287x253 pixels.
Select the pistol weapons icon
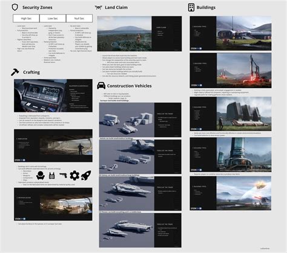pyautogui.click(x=63, y=175)
